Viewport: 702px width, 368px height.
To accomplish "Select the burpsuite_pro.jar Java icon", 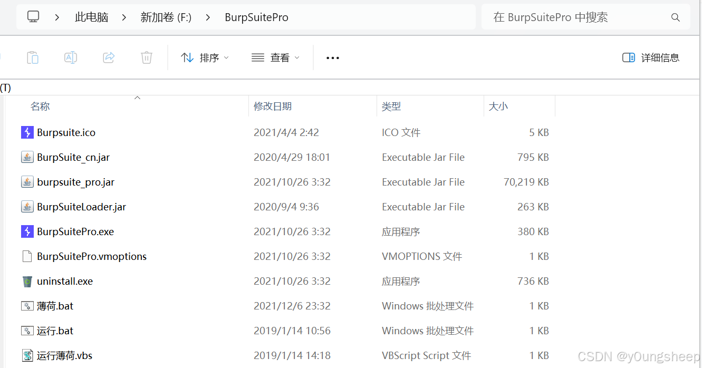I will [27, 182].
